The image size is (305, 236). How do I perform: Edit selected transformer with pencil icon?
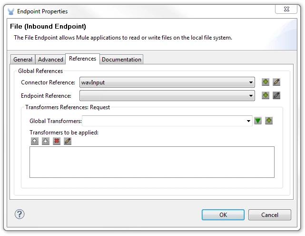[68, 141]
